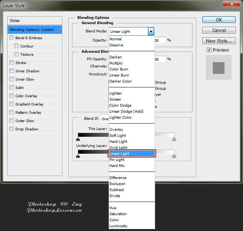
Task: Collapse the Blend Mode dropdown arrow
Action: 151,31
